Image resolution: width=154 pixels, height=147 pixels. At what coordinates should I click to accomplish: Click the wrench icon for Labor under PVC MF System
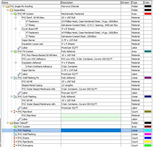(19, 48)
